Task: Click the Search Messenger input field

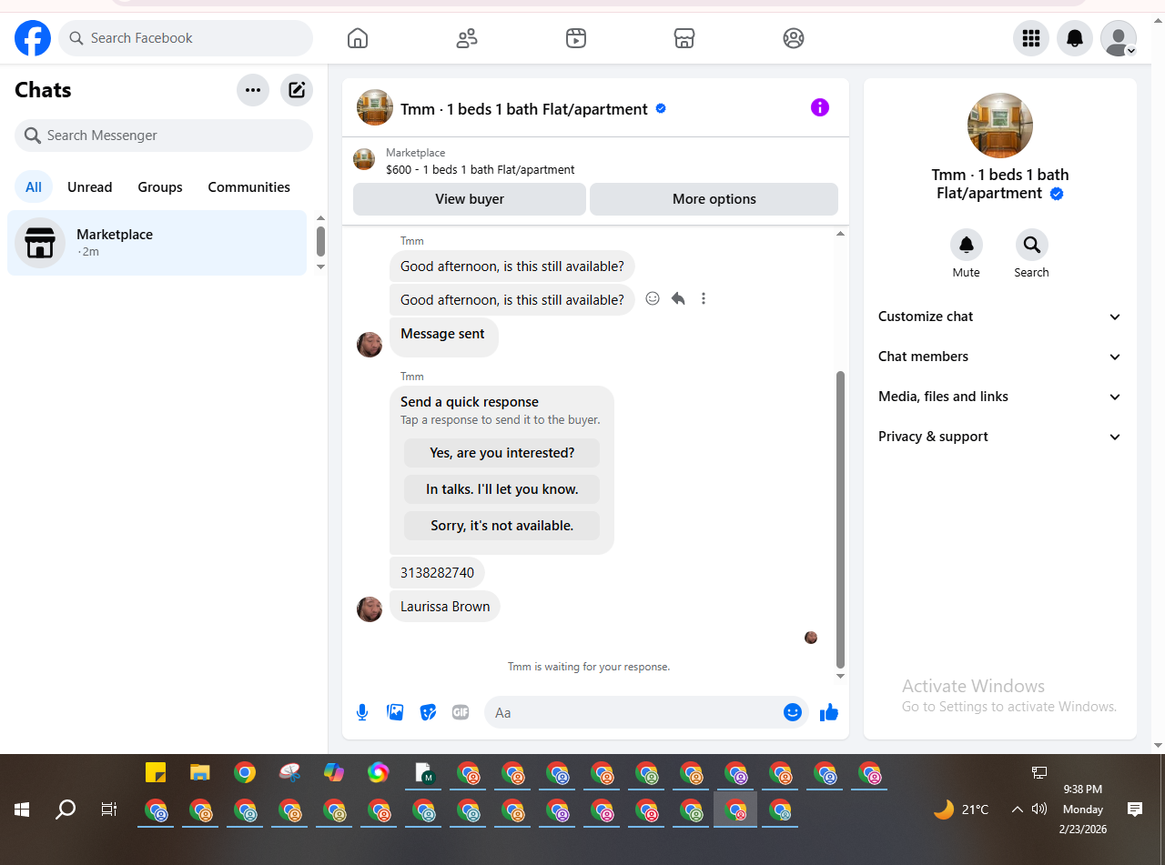Action: (x=164, y=136)
